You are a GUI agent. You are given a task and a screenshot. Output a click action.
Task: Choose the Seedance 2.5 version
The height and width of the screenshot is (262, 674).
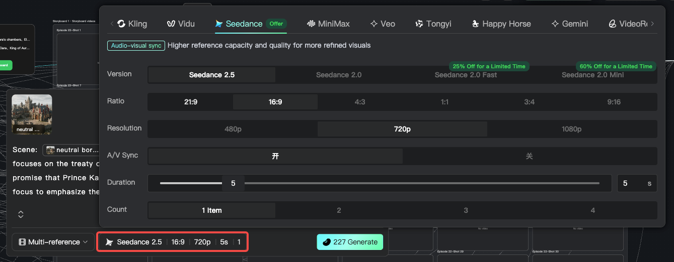tap(212, 75)
